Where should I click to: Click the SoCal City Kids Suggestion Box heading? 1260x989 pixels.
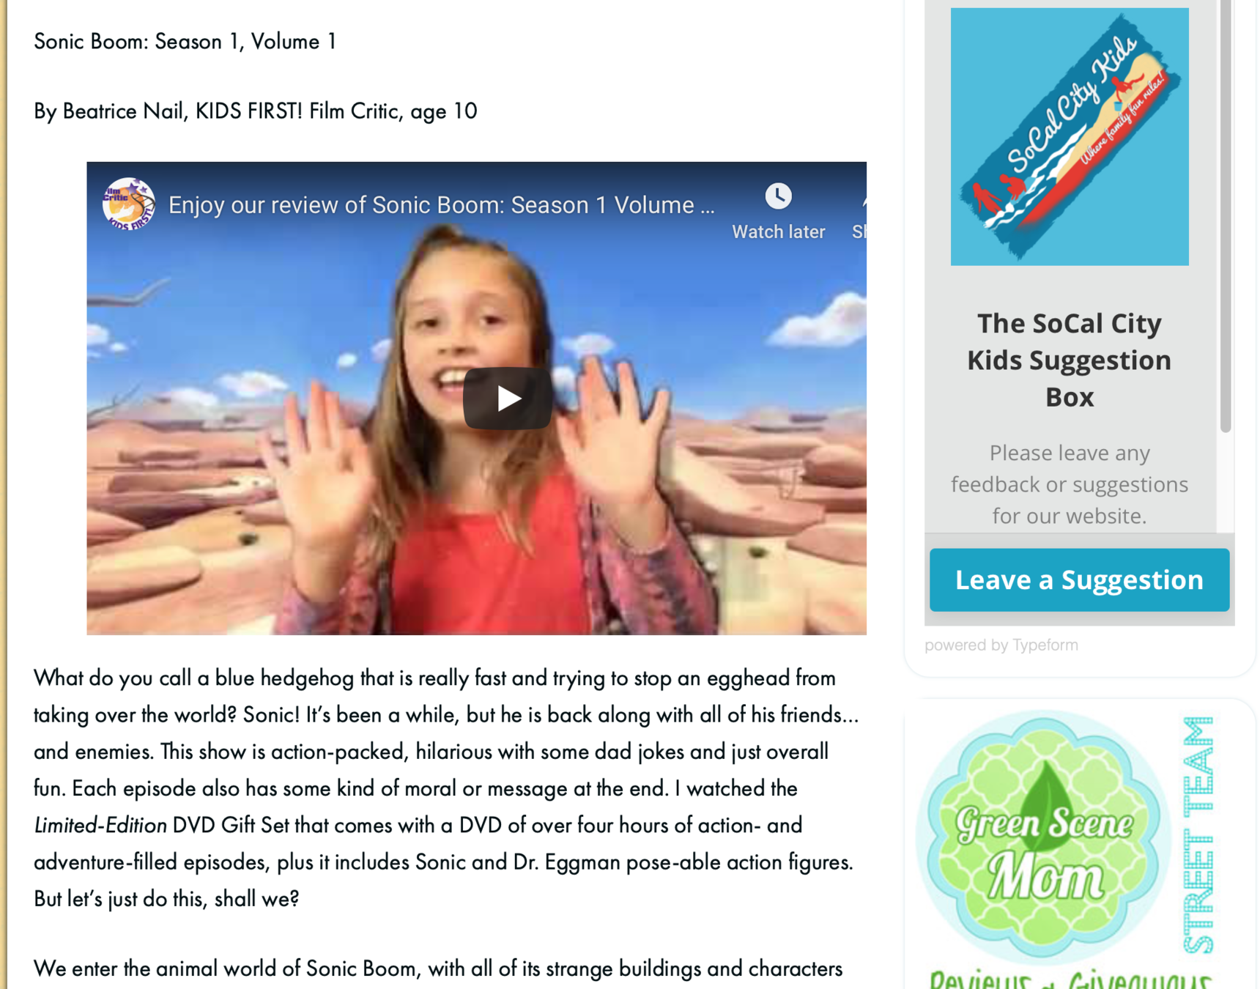click(1069, 360)
